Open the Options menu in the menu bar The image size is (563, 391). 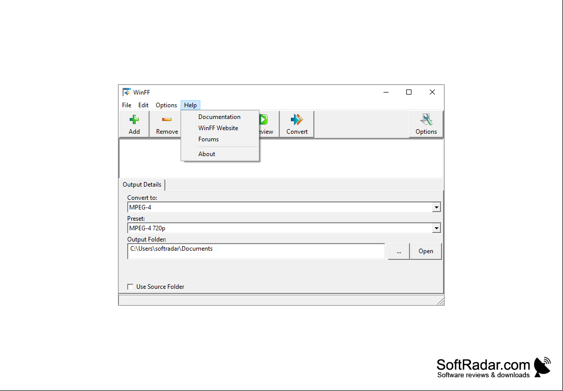[x=166, y=105]
